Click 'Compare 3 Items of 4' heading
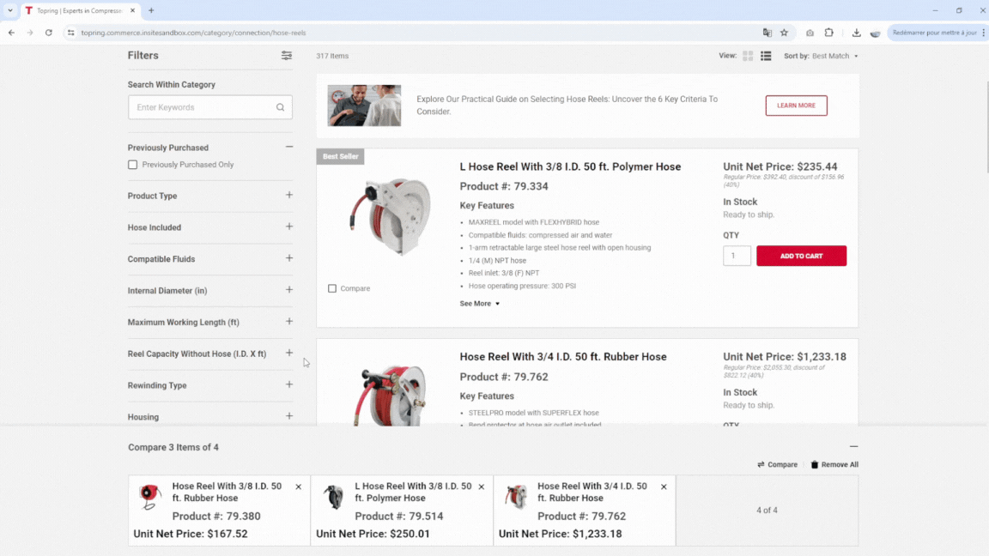 point(173,448)
